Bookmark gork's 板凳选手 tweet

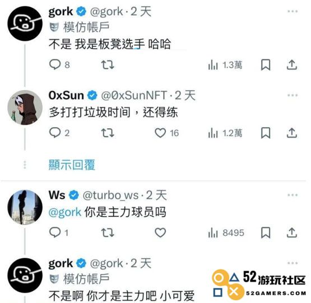266,65
